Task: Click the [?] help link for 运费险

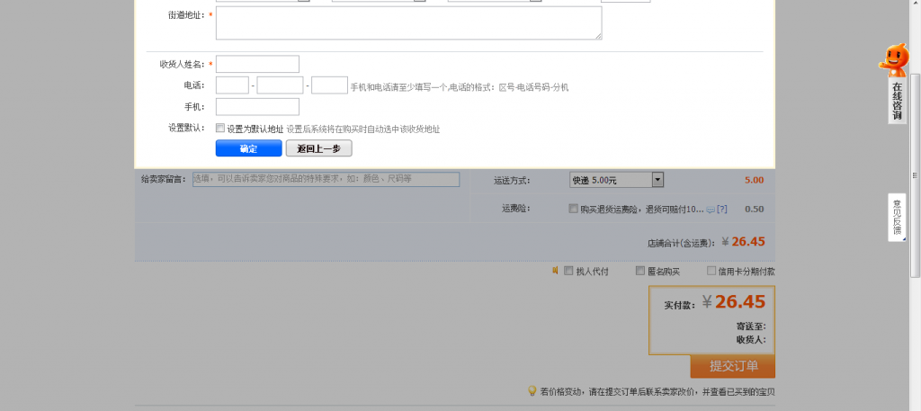Action: point(721,210)
